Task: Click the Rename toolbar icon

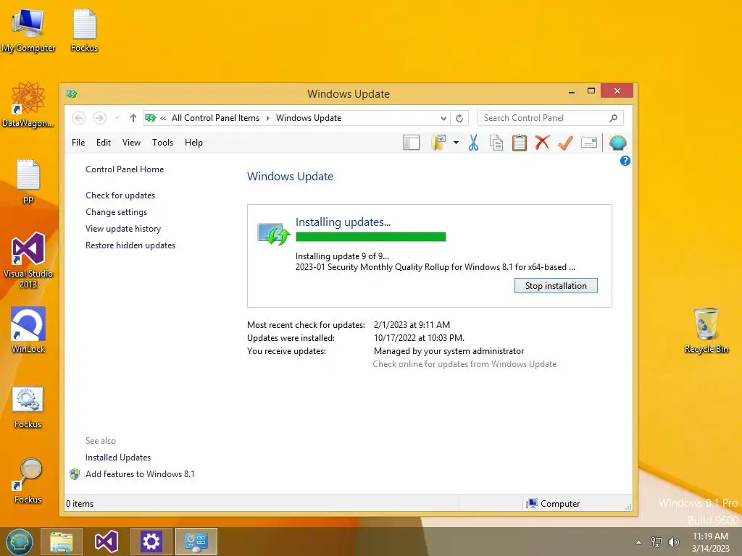Action: 589,143
